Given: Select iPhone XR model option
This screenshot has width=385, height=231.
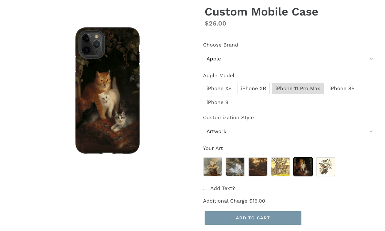Looking at the screenshot, I should 254,89.
